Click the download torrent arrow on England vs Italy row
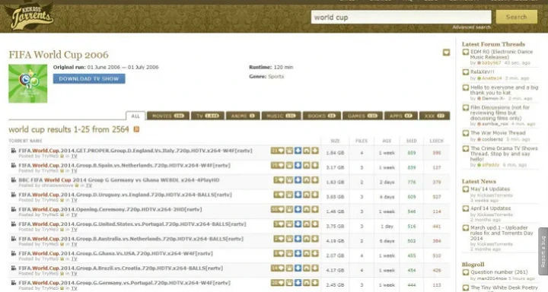The width and height of the screenshot is (548, 292). pyautogui.click(x=315, y=151)
